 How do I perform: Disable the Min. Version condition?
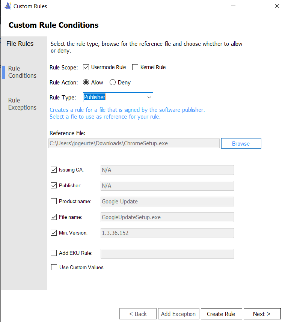[x=54, y=233]
